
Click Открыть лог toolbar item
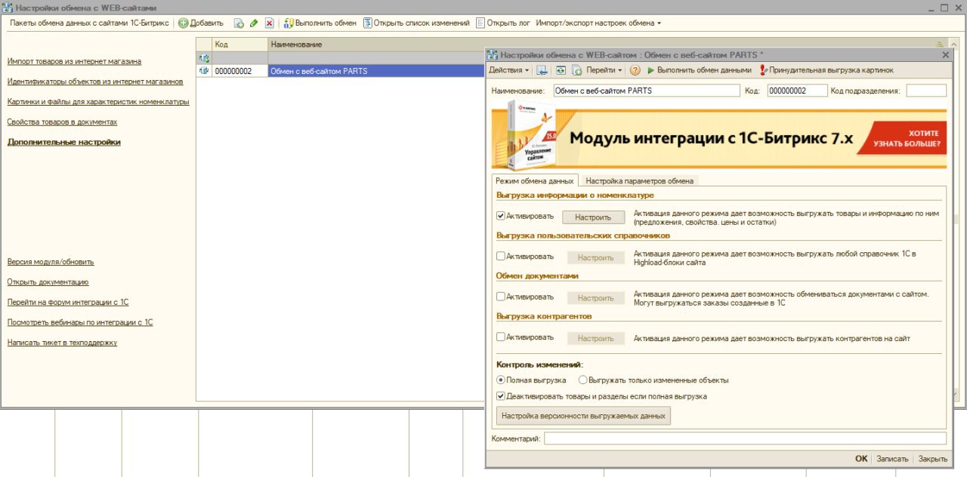[503, 23]
